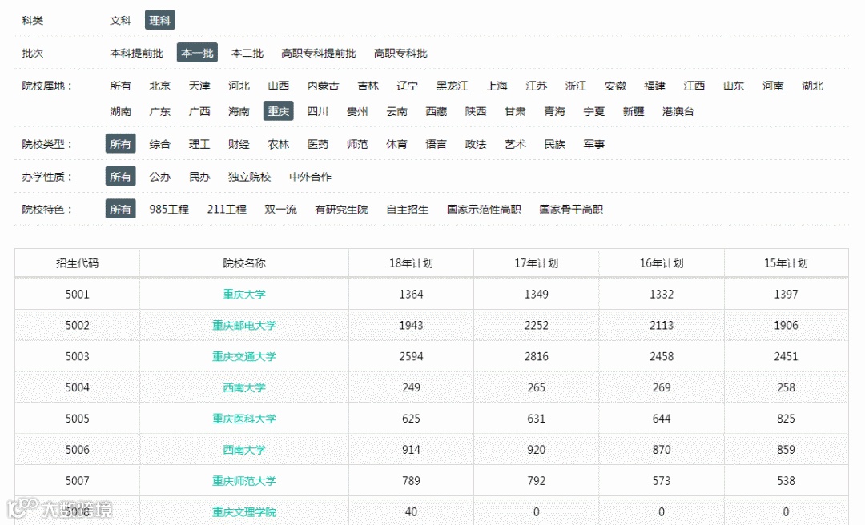Select the 重庆 location filter
The height and width of the screenshot is (525, 865).
278,111
